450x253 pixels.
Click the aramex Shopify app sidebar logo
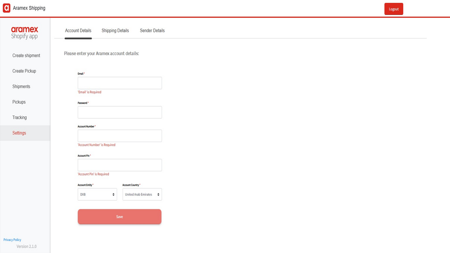click(x=25, y=33)
